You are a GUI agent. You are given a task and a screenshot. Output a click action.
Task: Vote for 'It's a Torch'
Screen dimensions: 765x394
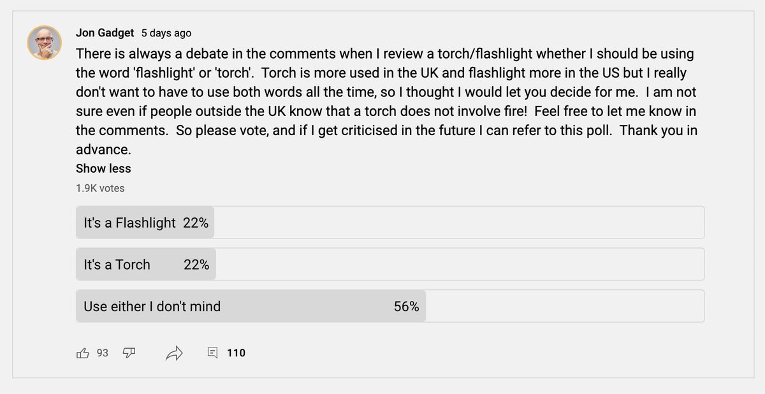coord(390,265)
